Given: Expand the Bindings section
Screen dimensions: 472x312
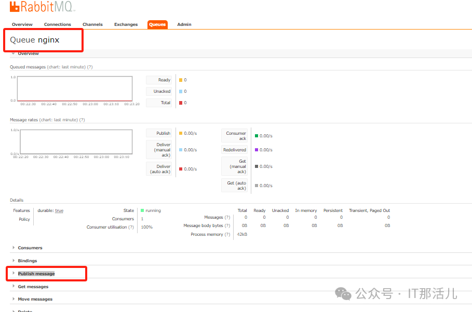Looking at the screenshot, I should 27,261.
